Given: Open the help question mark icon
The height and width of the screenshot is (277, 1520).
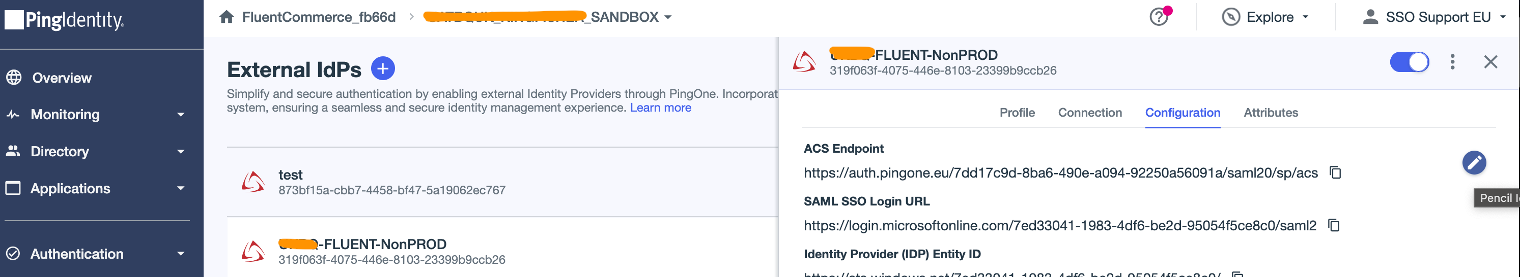Looking at the screenshot, I should coord(1159,17).
